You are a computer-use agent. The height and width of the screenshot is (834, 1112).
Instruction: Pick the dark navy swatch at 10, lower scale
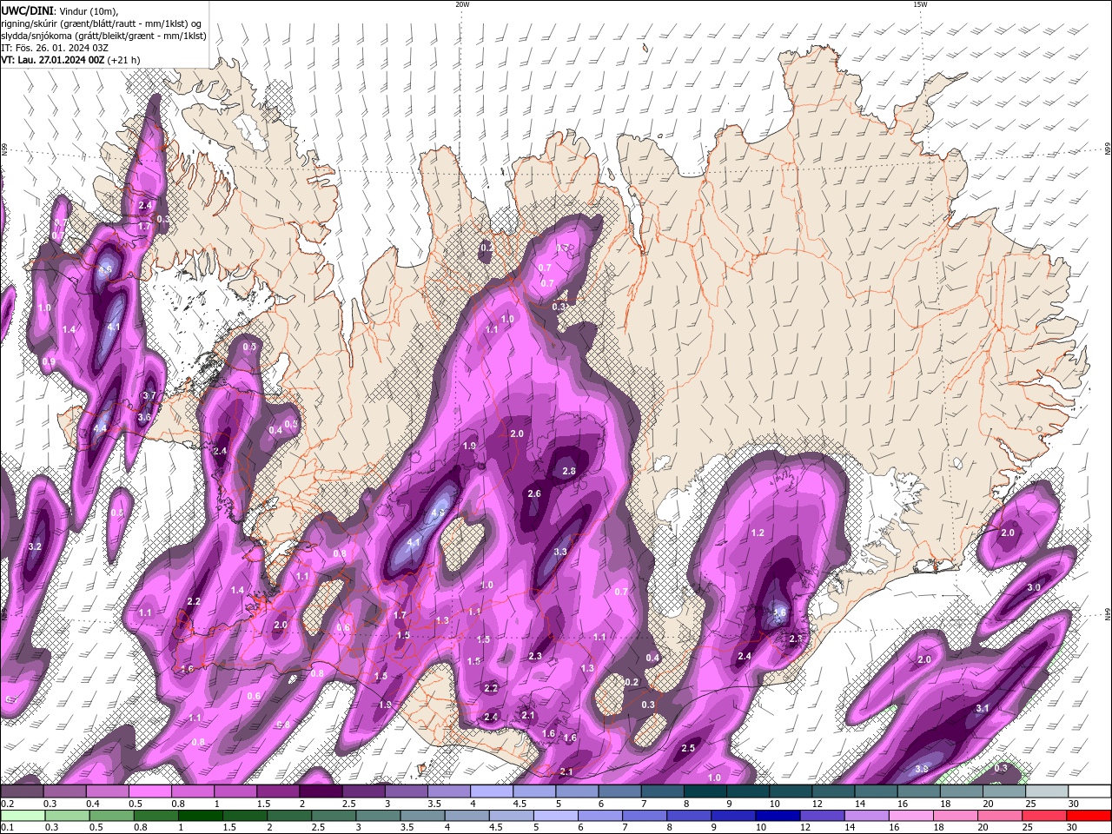(x=776, y=816)
